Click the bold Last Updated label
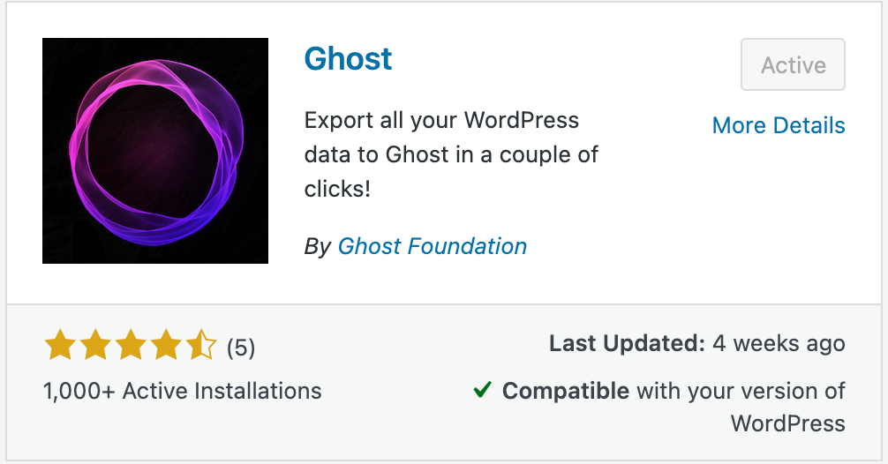Viewport: 888px width, 464px height. pos(627,343)
